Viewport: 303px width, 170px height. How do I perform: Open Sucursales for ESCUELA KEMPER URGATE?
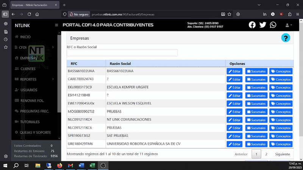point(256,88)
